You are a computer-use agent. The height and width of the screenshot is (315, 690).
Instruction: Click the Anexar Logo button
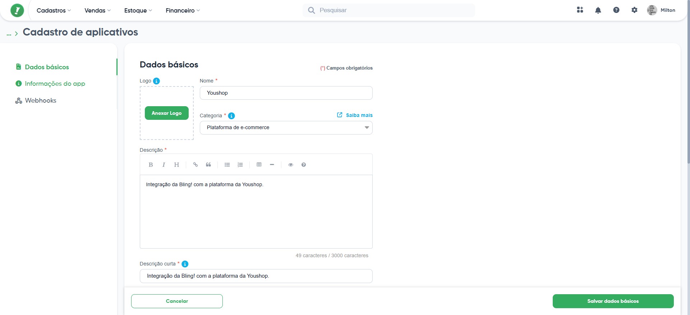coord(167,113)
